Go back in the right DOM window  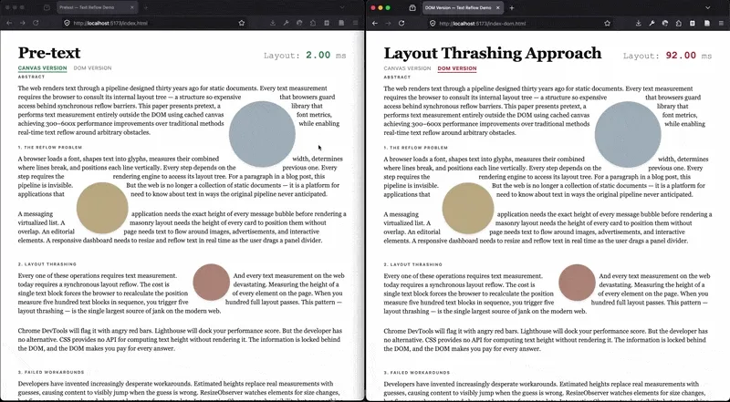pyautogui.click(x=375, y=24)
